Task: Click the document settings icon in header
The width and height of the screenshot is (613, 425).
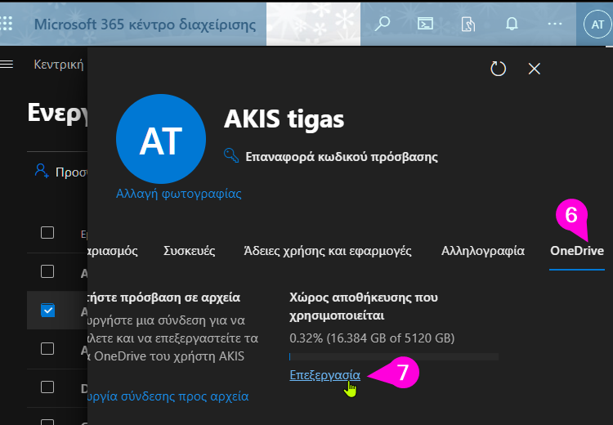Action: coord(468,25)
